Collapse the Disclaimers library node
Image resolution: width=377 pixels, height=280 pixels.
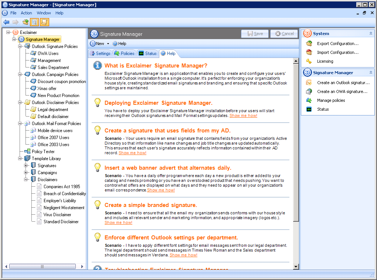tap(26, 179)
